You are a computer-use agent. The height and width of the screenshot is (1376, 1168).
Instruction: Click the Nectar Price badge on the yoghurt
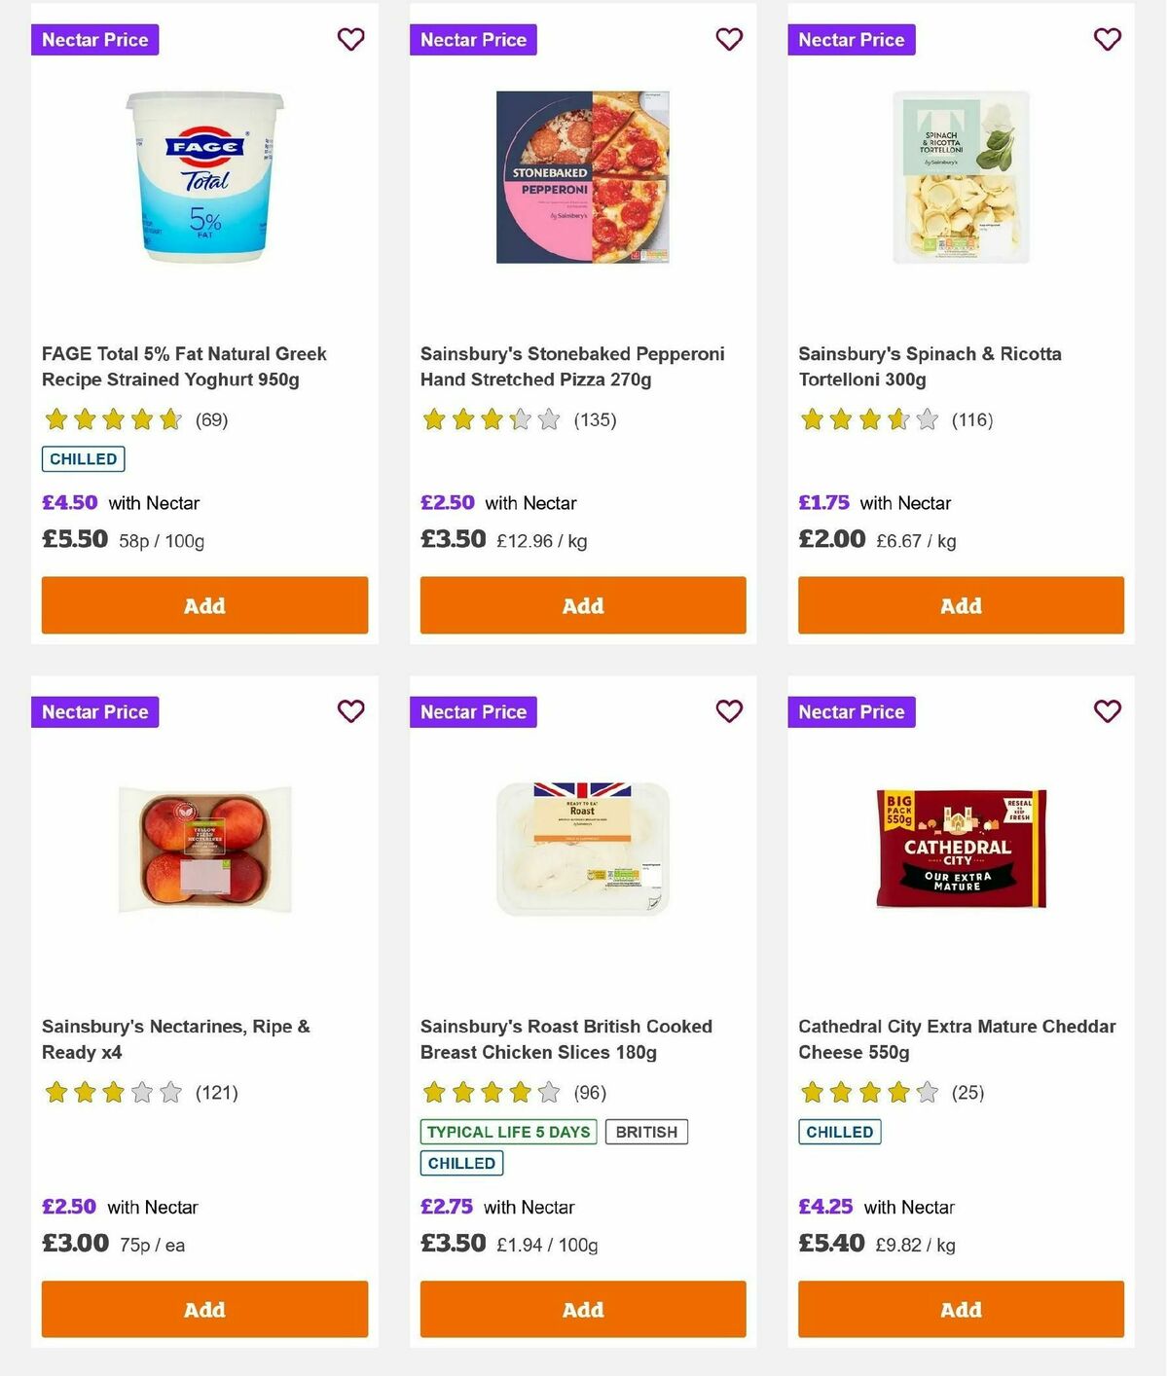[94, 40]
